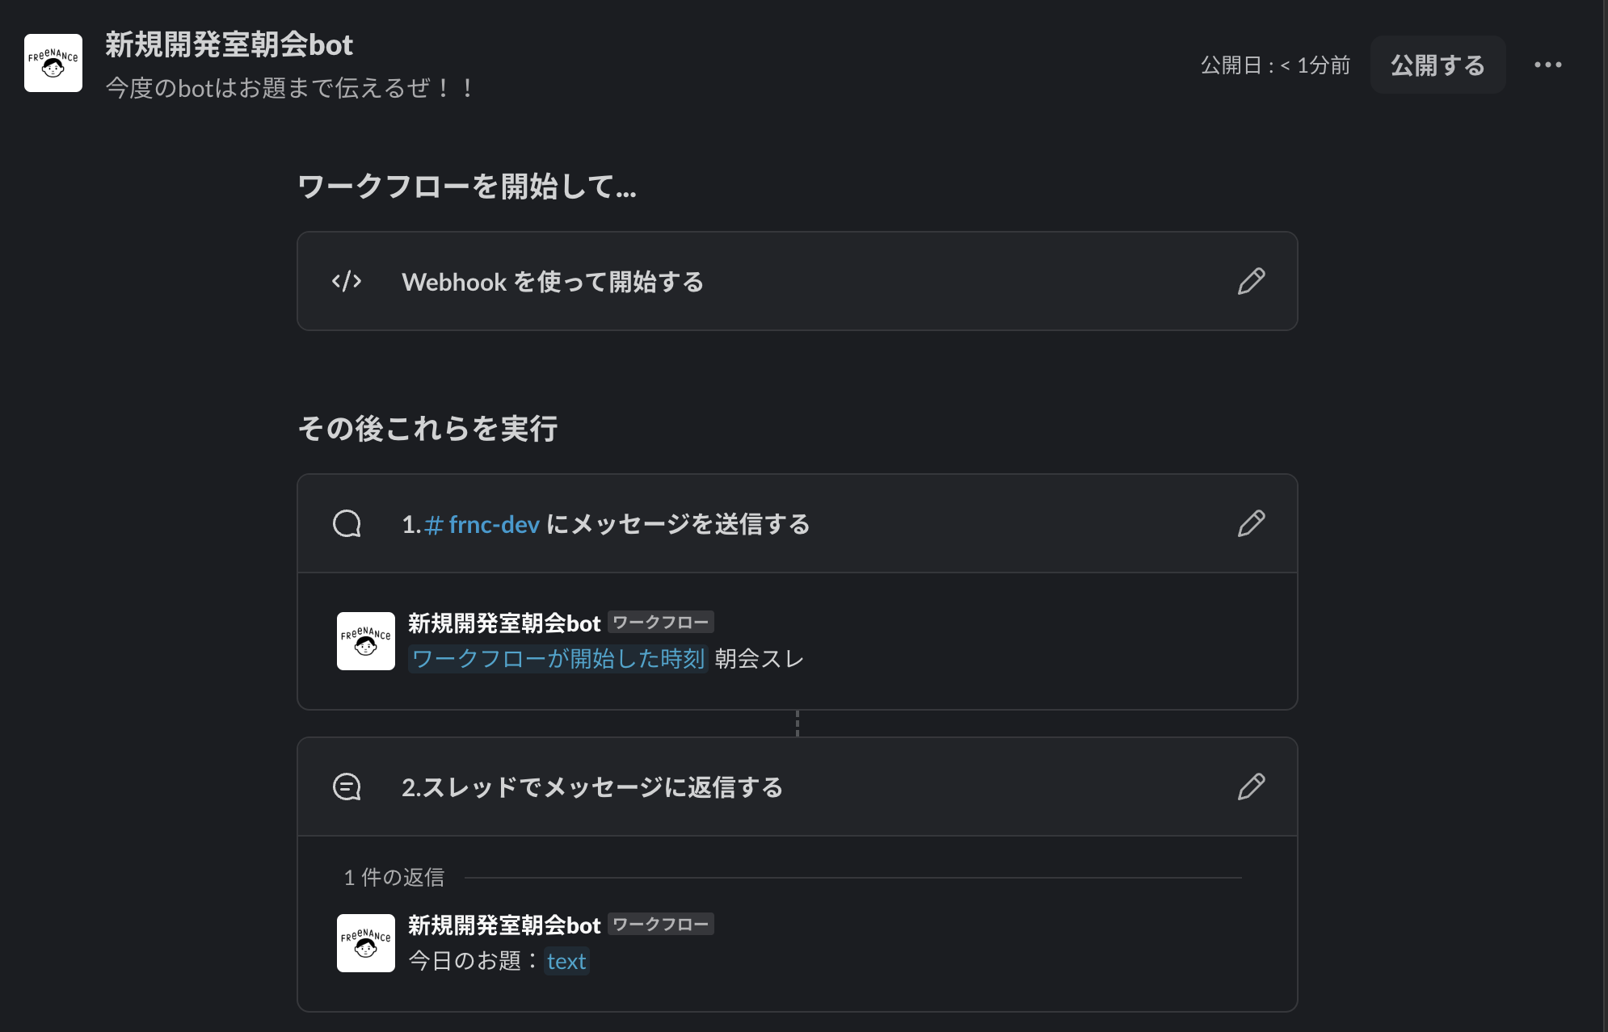Click the description 今度のbotはお題まで伝えるぜ
The width and height of the screenshot is (1608, 1032).
tap(288, 89)
